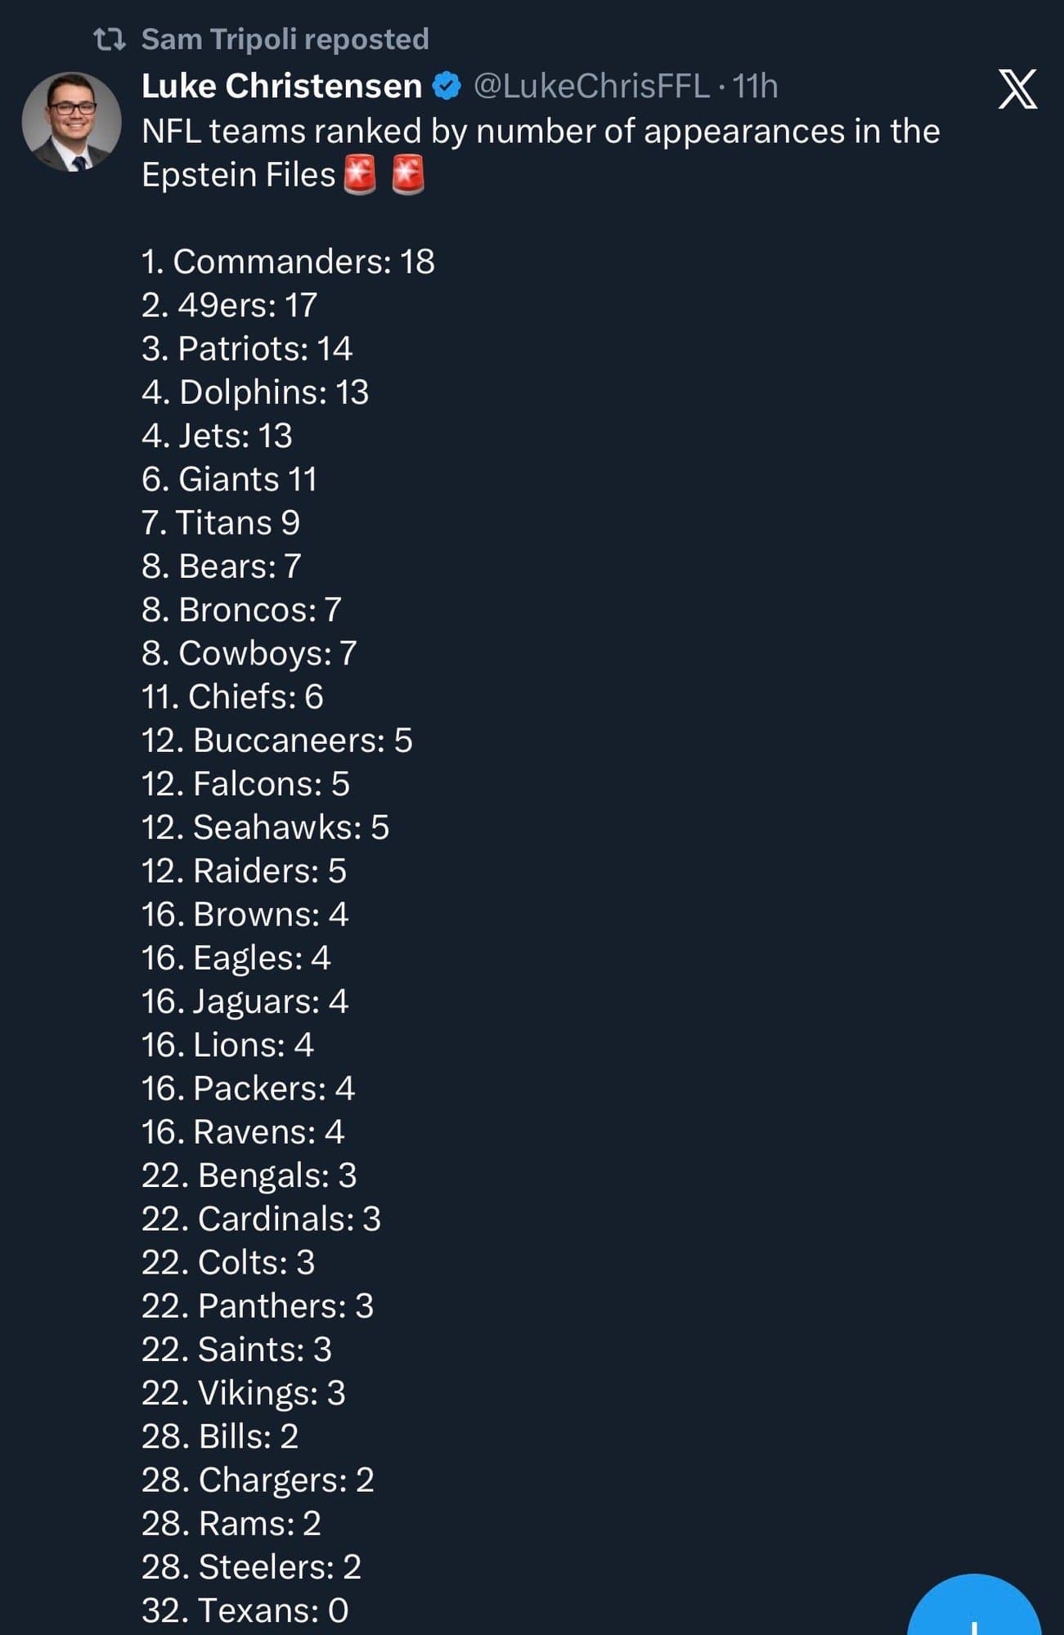Click the "2. 49ers: 17" line
1064x1635 pixels.
(229, 306)
